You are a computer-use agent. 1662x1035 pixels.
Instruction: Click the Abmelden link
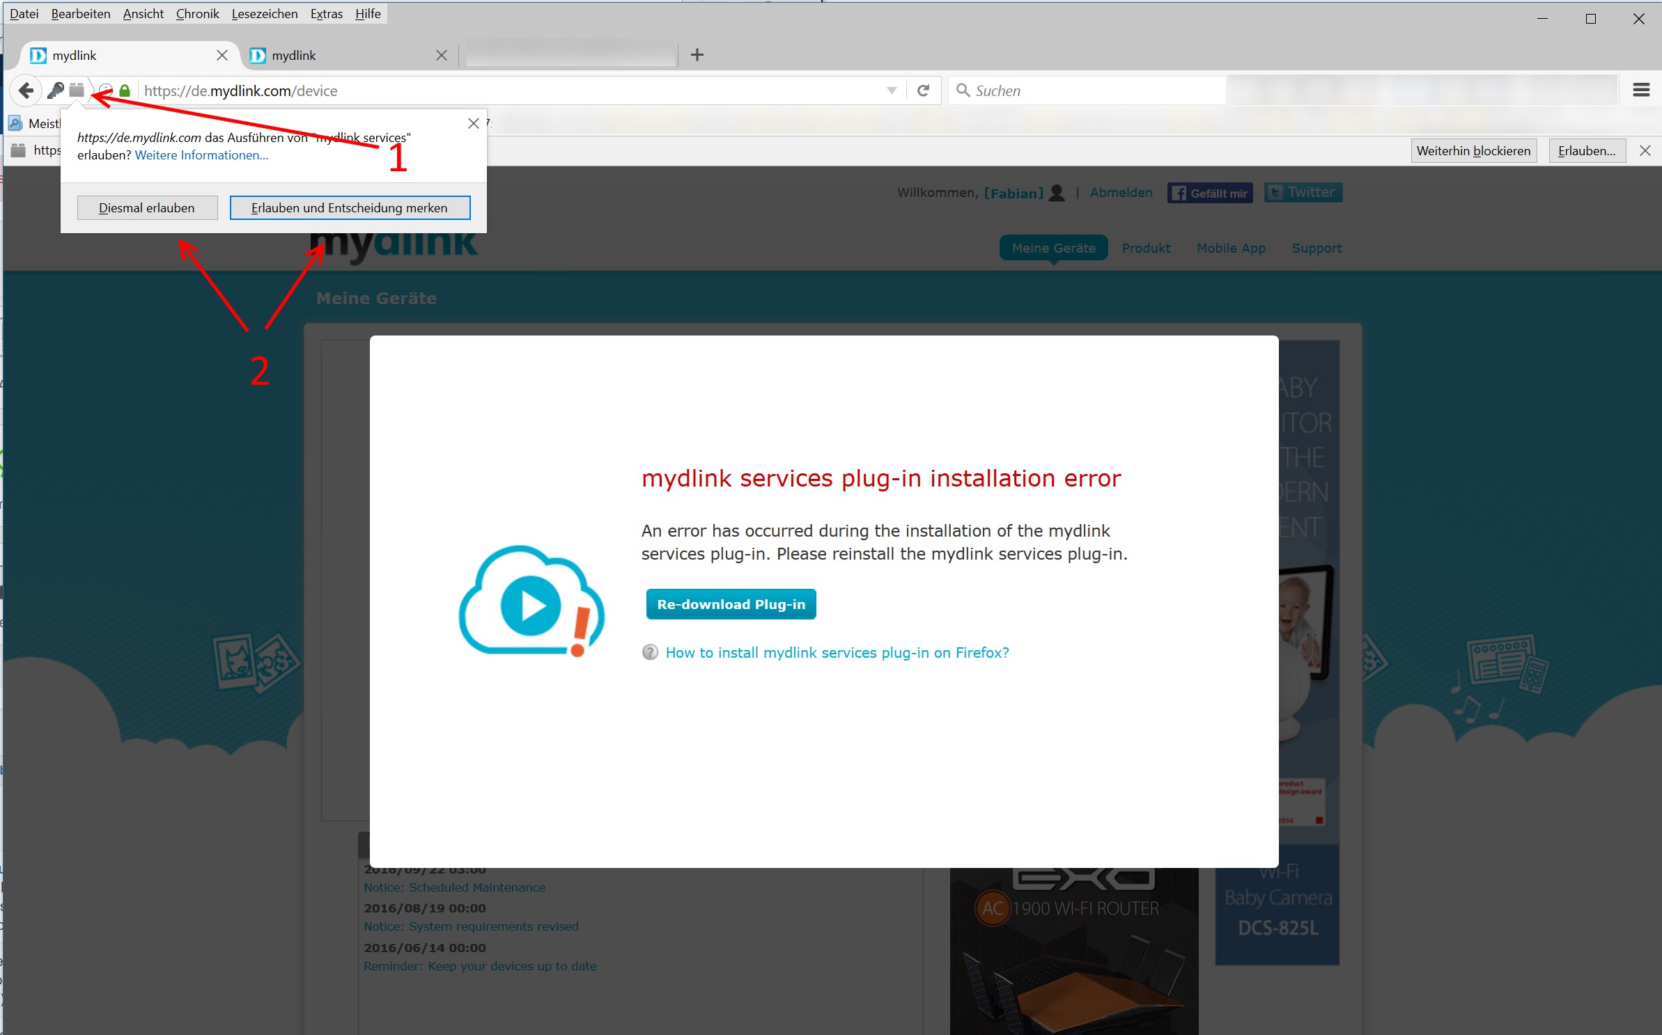[x=1121, y=192]
